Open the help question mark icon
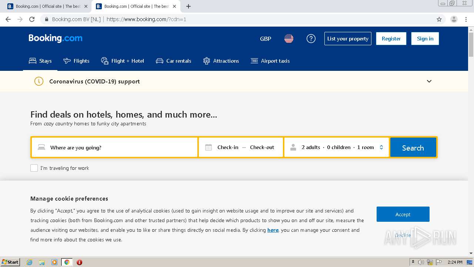 [x=311, y=39]
